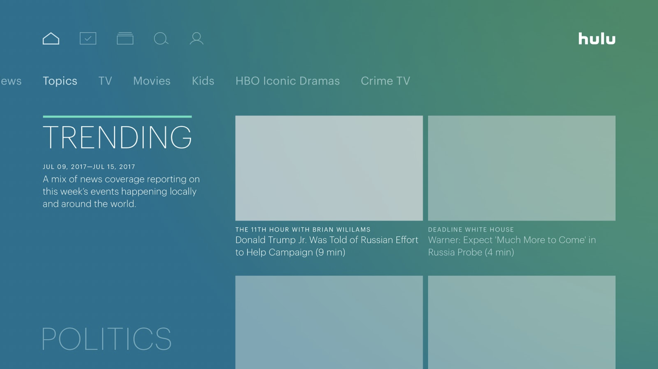Image resolution: width=658 pixels, height=369 pixels.
Task: Open the Browse stacked-cards icon
Action: coord(125,38)
